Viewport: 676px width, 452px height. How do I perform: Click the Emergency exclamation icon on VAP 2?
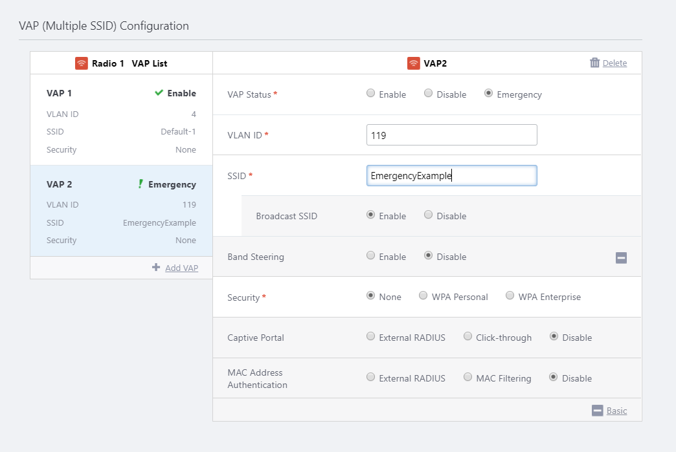[140, 184]
